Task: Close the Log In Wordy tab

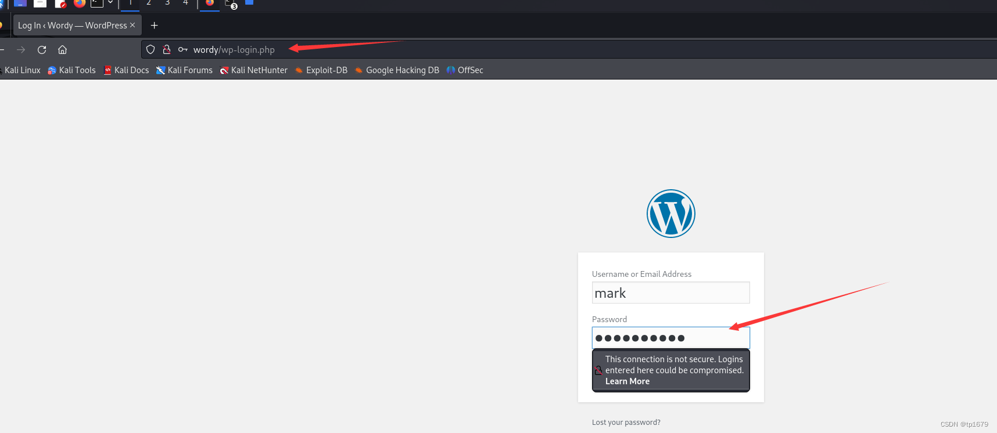Action: click(x=132, y=25)
